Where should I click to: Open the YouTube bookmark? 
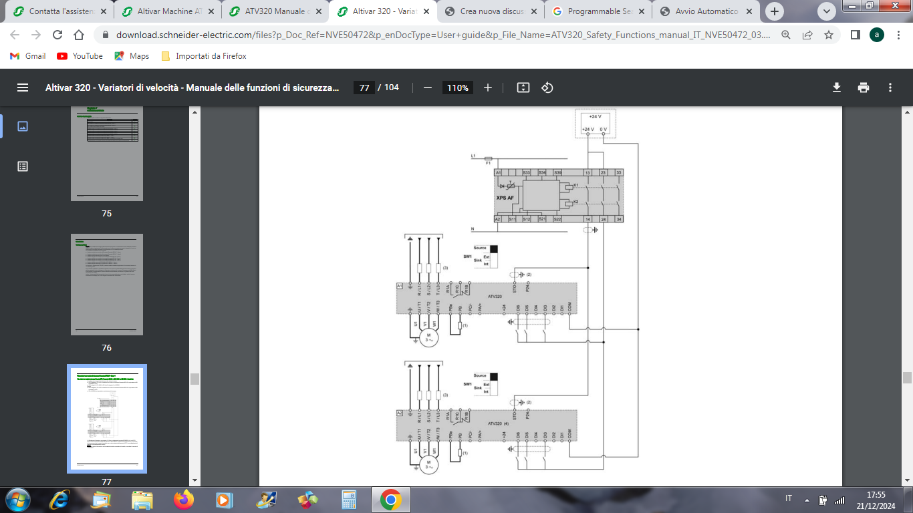click(x=80, y=56)
